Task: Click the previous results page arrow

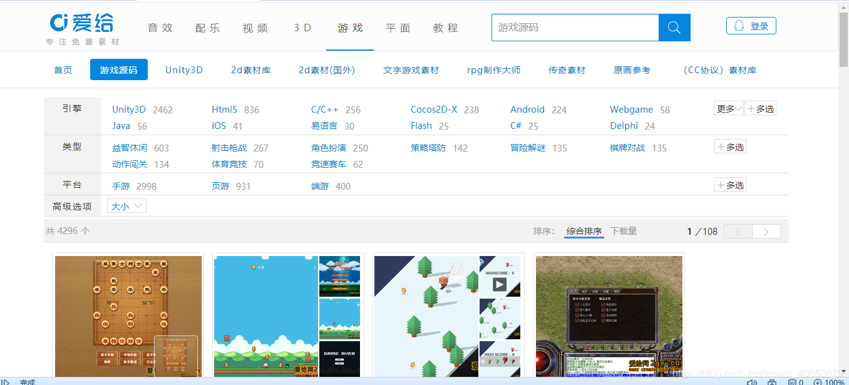Action: [738, 232]
